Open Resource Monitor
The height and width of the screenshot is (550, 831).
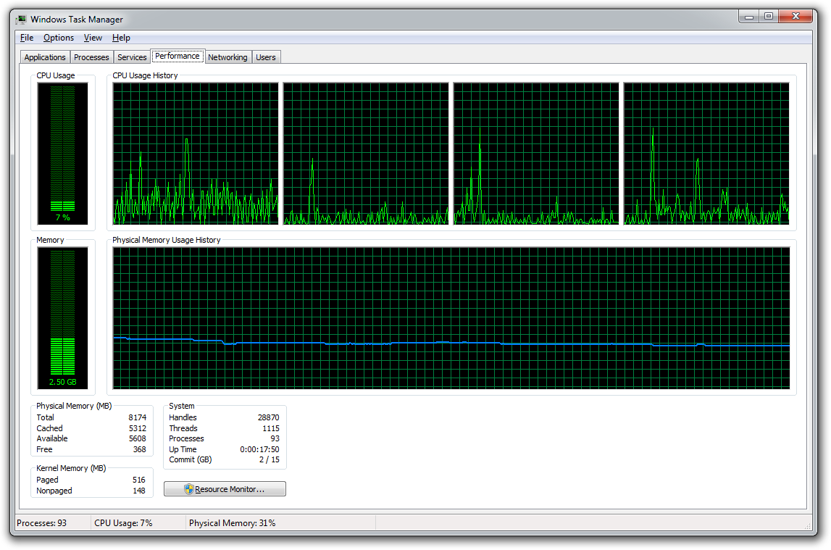(x=225, y=489)
